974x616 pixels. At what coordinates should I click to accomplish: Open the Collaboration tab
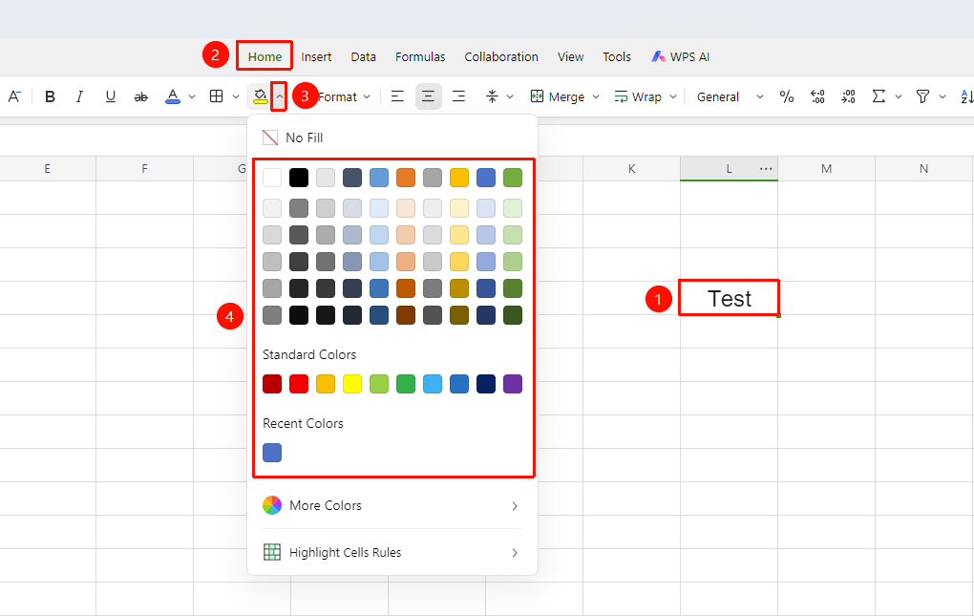click(501, 56)
